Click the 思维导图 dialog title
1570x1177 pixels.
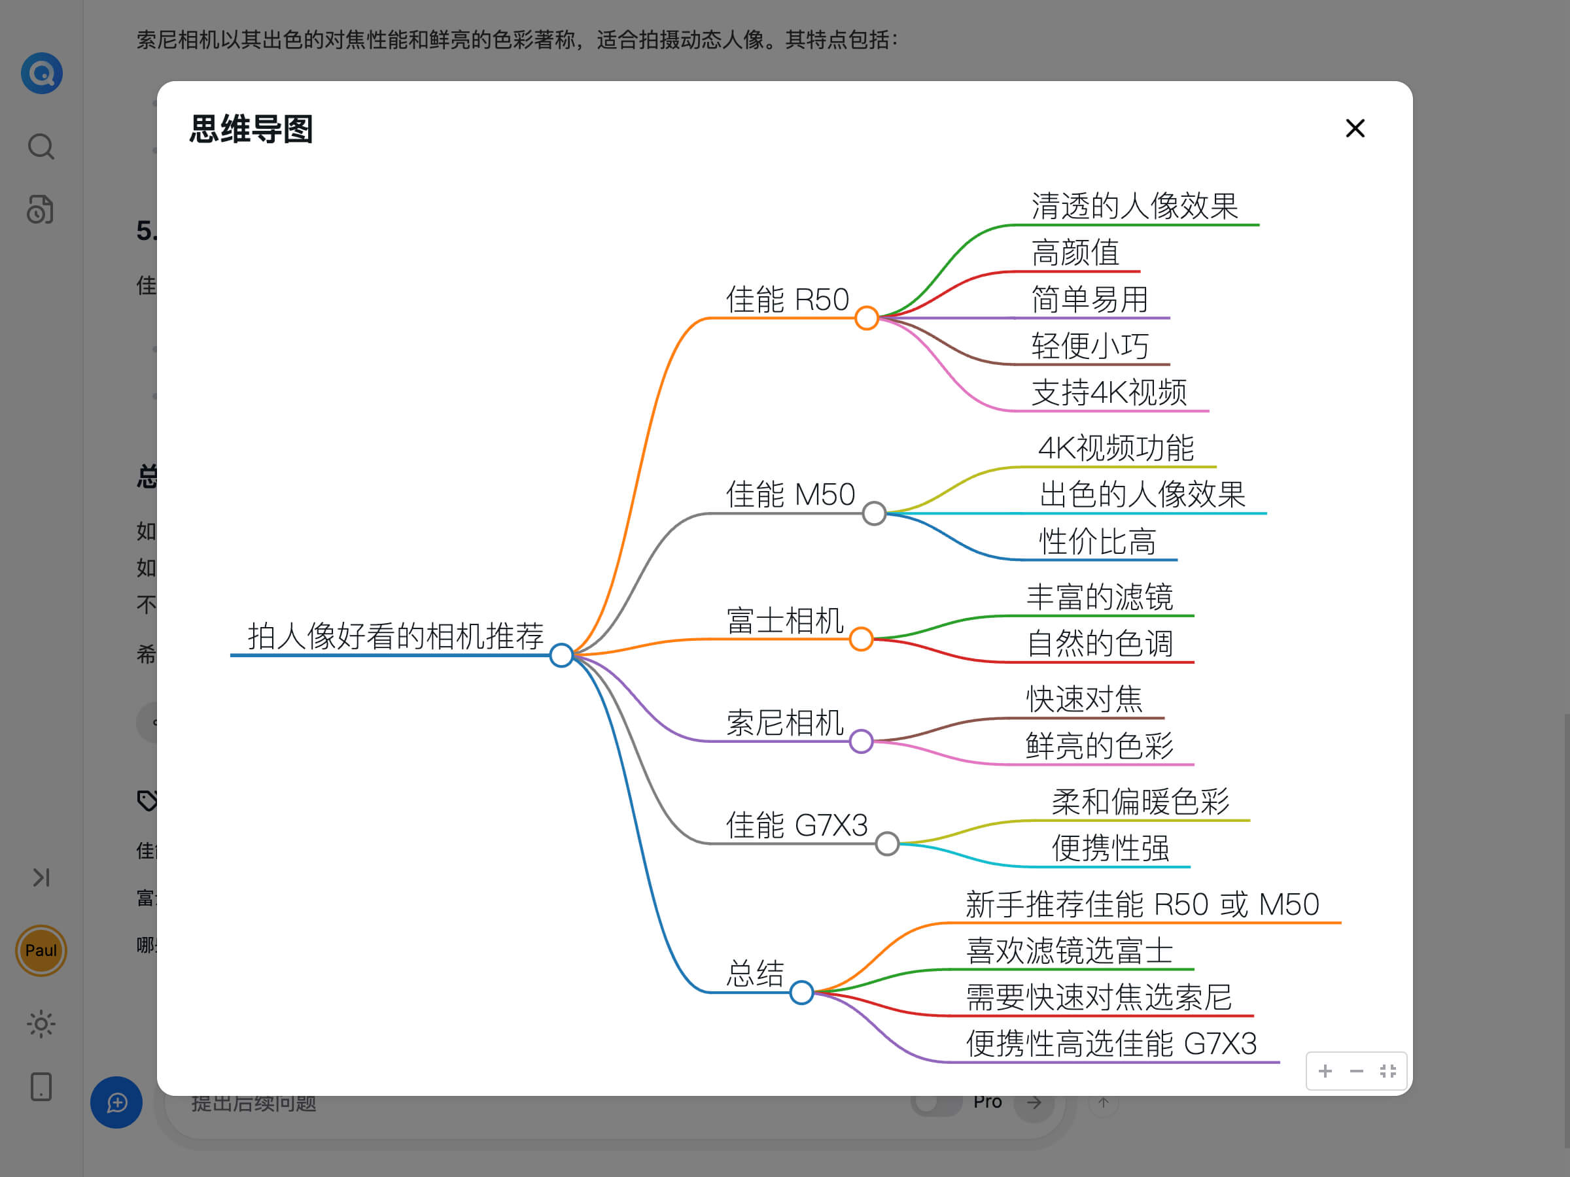tap(251, 129)
